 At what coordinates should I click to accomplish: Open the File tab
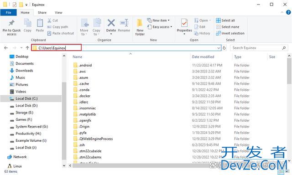pos(8,12)
